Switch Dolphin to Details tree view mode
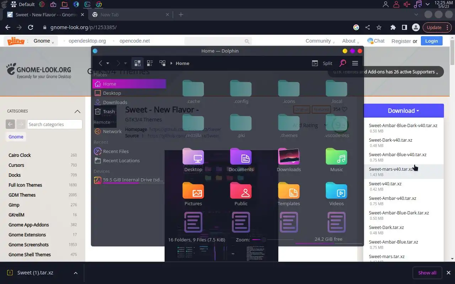The width and height of the screenshot is (455, 284). [x=162, y=63]
